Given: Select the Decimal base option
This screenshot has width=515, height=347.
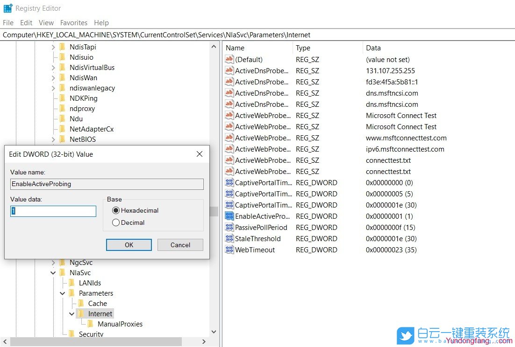Looking at the screenshot, I should (x=116, y=223).
